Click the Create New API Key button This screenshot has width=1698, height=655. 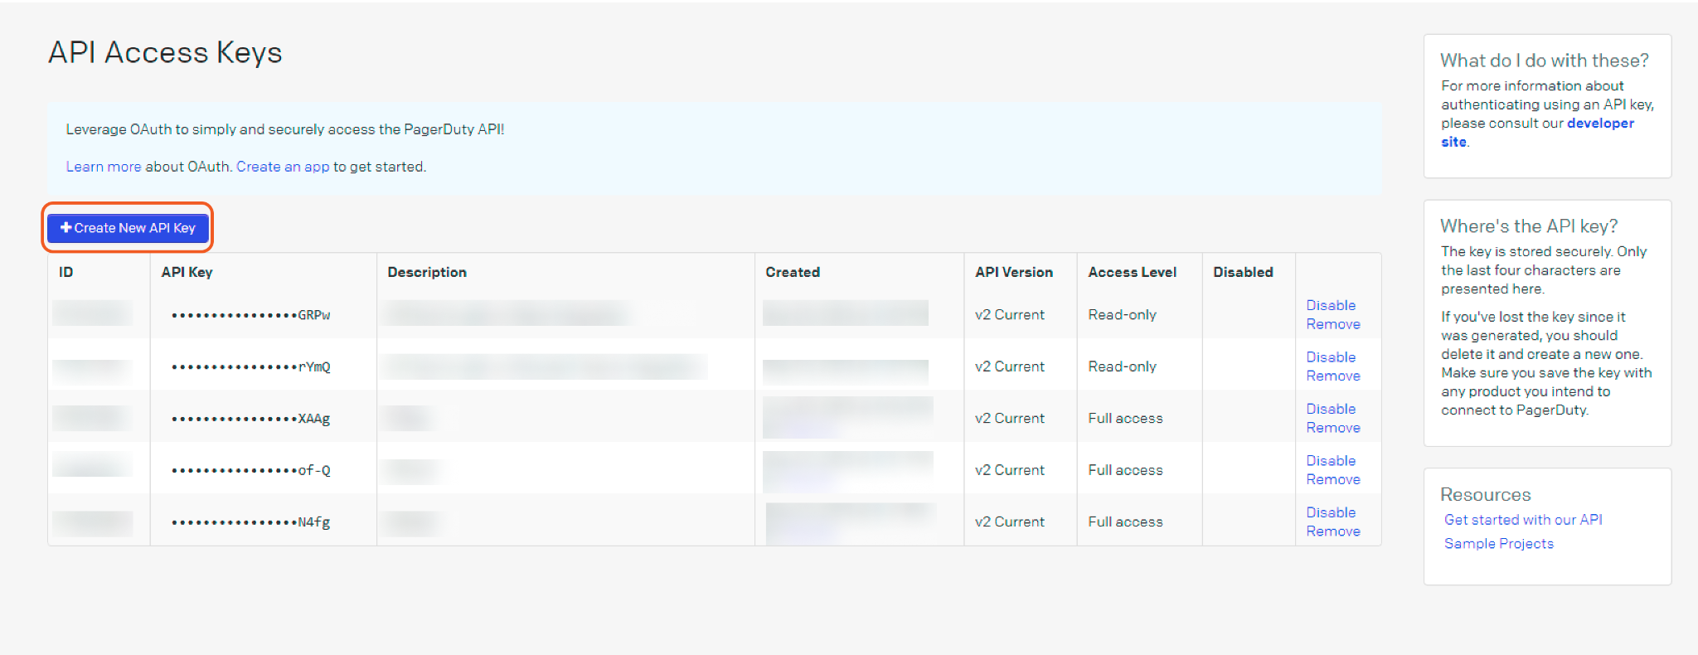[x=128, y=228]
